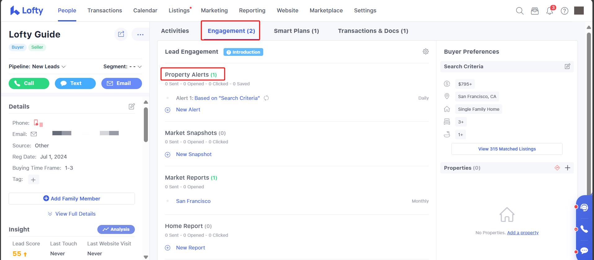This screenshot has width=594, height=260.
Task: Add a tag with the plus icon
Action: 33,179
